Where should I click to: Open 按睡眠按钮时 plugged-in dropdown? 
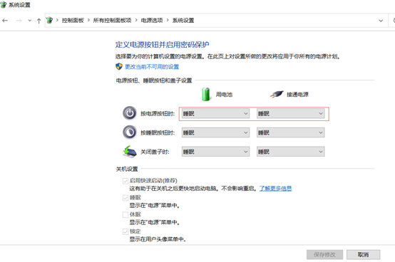click(x=290, y=132)
